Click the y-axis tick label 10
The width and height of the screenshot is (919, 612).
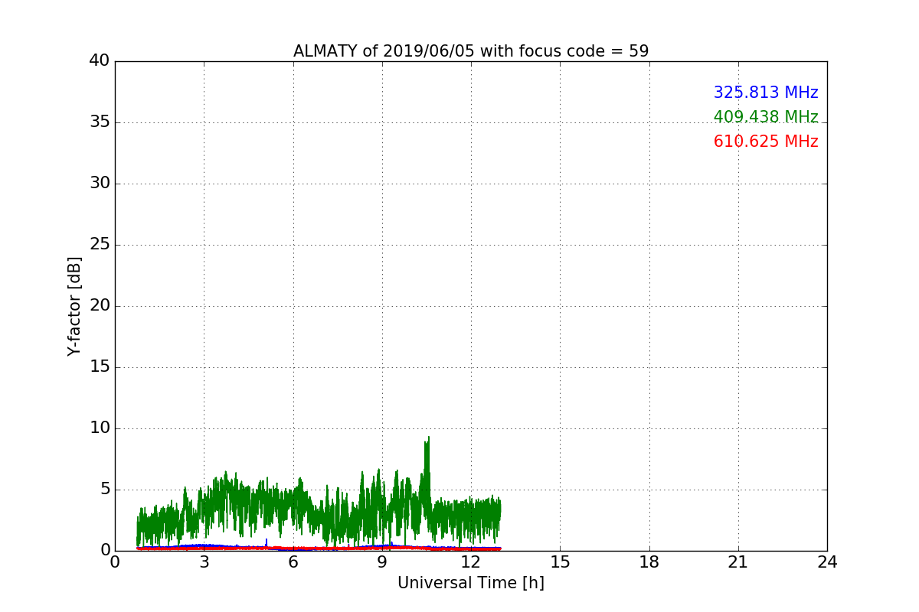point(100,428)
